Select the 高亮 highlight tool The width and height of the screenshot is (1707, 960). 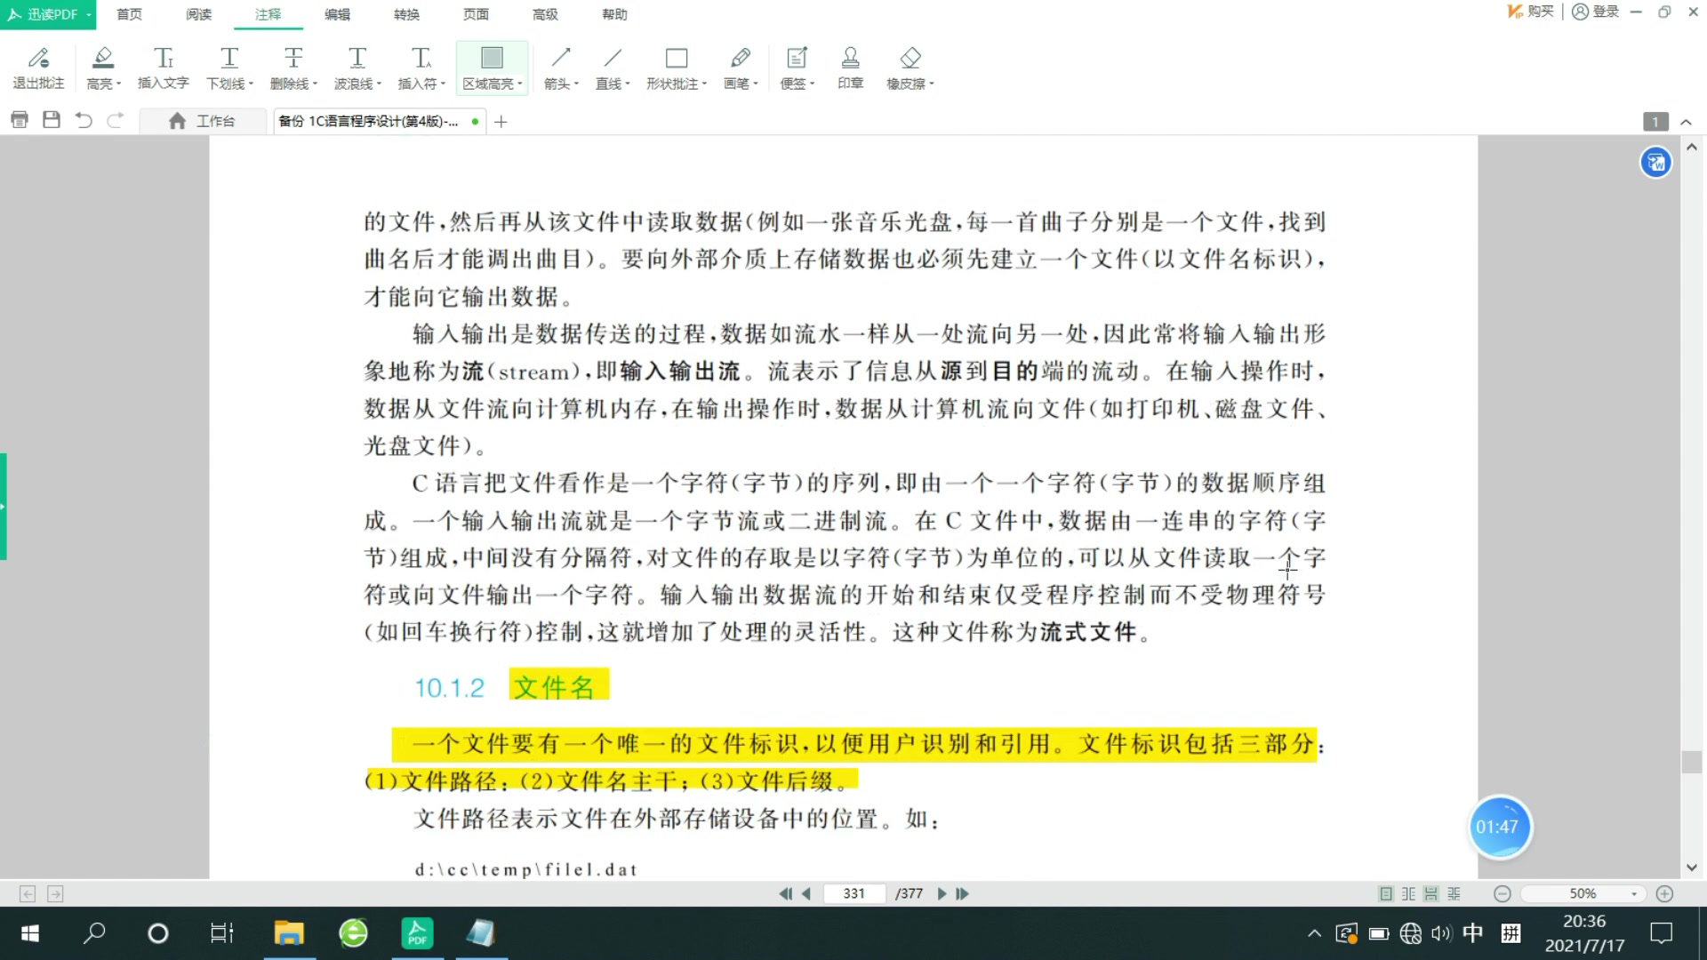[102, 62]
